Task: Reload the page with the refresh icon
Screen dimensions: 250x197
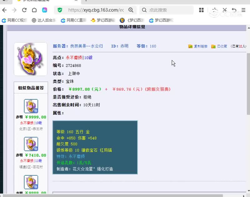Action: [24, 10]
